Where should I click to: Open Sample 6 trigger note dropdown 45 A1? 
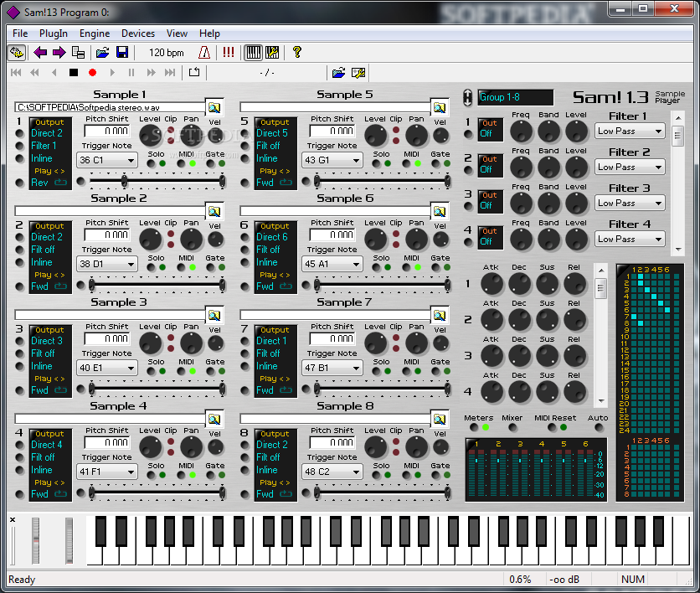click(x=332, y=264)
